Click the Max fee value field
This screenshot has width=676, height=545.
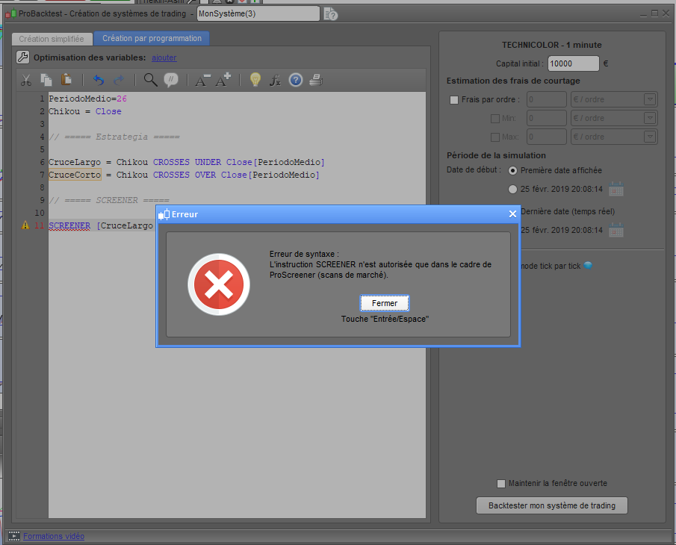point(547,137)
